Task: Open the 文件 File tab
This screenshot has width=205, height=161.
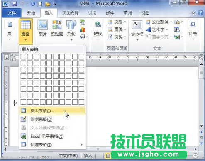Action: click(12, 13)
